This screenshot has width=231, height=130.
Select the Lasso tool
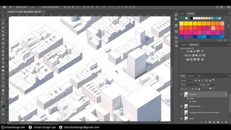pyautogui.click(x=3, y=23)
